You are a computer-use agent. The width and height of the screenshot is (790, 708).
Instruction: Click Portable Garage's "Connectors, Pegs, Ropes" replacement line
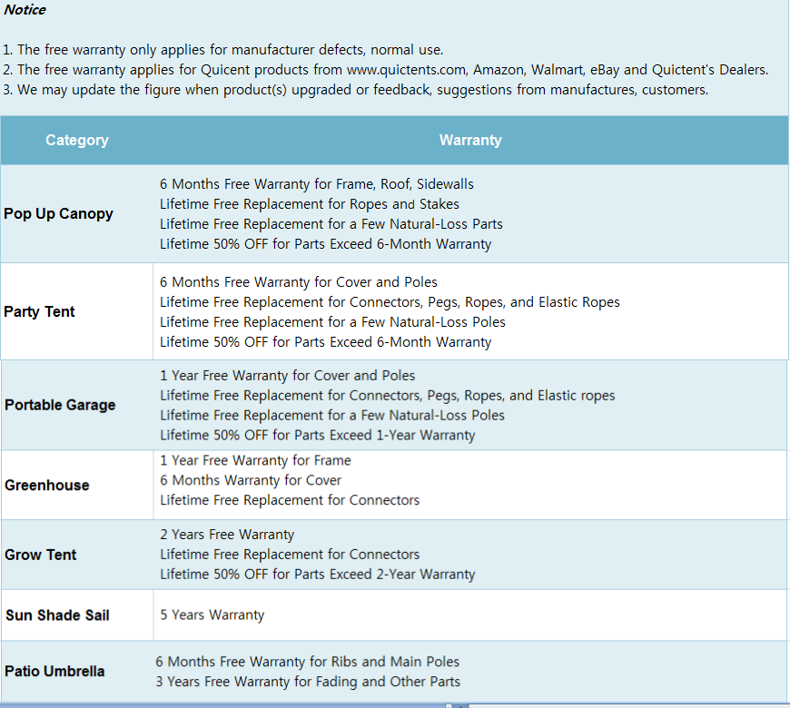388,396
